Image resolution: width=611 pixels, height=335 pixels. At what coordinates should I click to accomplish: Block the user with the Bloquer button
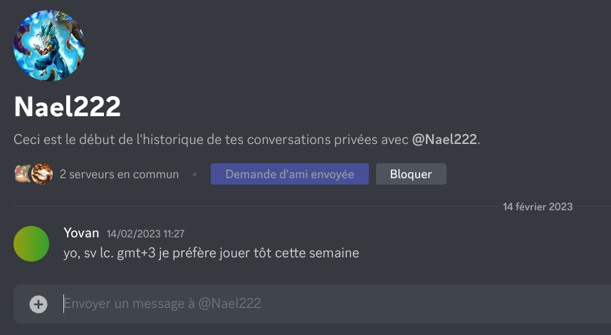coord(411,174)
